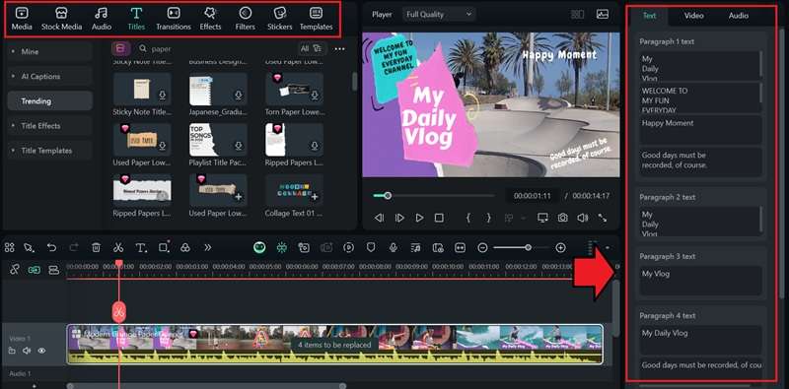Viewport: 789px width, 389px height.
Task: Click the green AI face icon
Action: tap(259, 247)
